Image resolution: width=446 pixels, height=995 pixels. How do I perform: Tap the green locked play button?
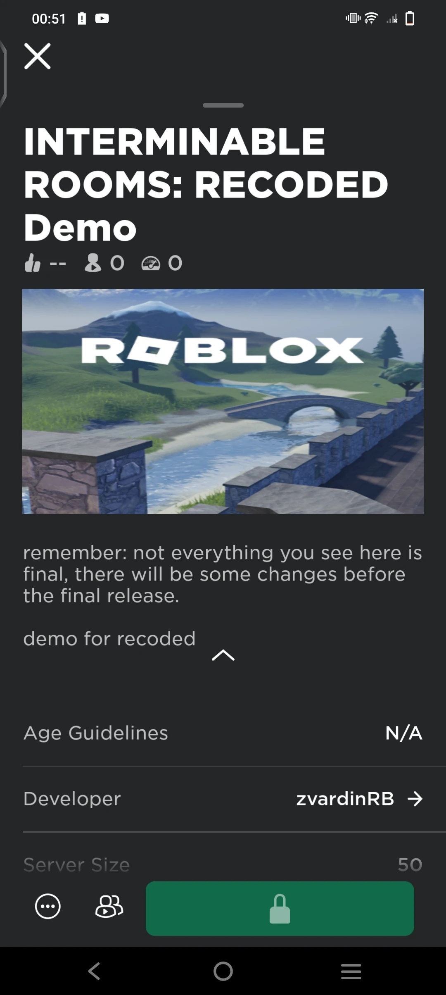point(280,908)
